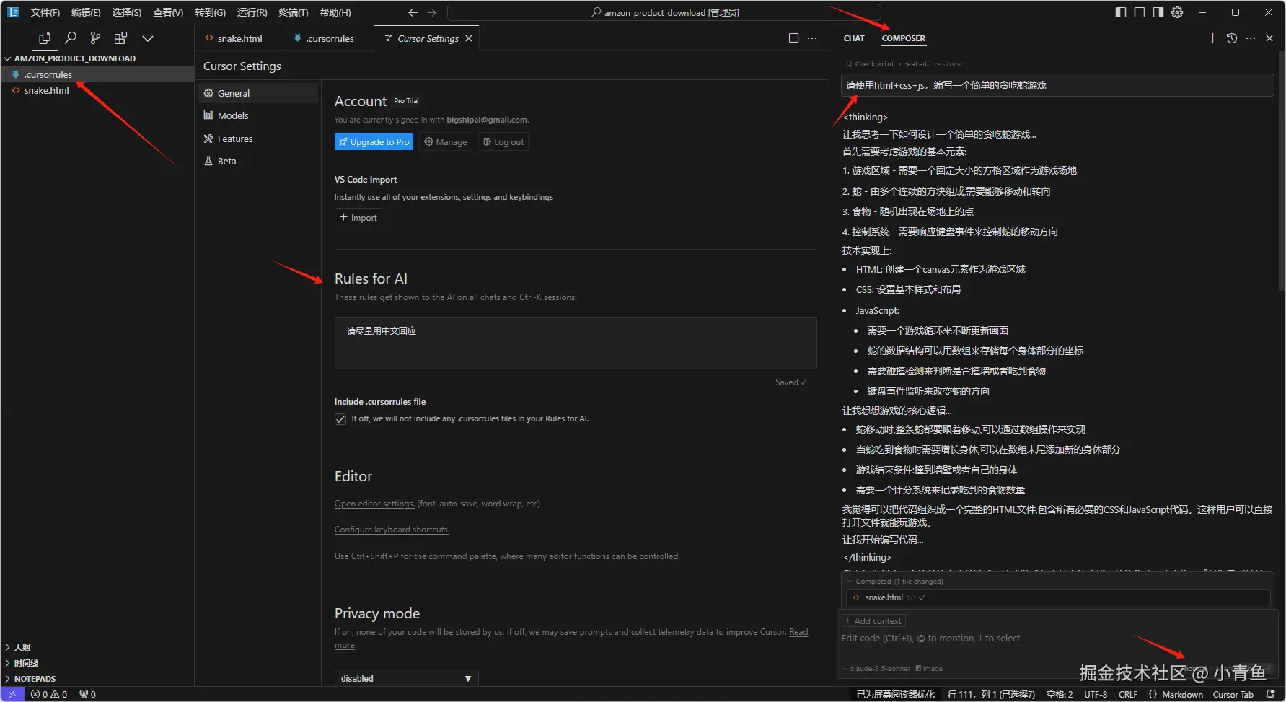Open Configure keyboard shortcuts link
The width and height of the screenshot is (1286, 702).
[392, 530]
